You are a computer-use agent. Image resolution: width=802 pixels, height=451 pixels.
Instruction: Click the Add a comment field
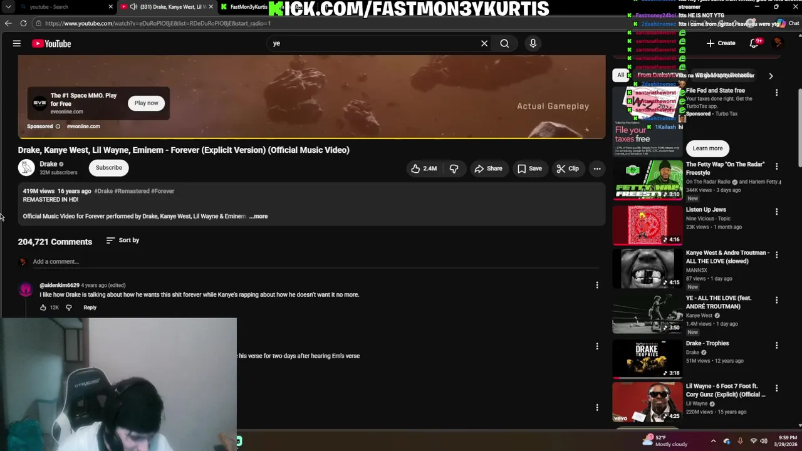click(x=316, y=262)
